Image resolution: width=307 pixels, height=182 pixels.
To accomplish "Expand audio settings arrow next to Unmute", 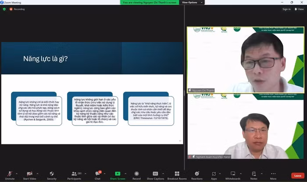I will pos(18,173).
